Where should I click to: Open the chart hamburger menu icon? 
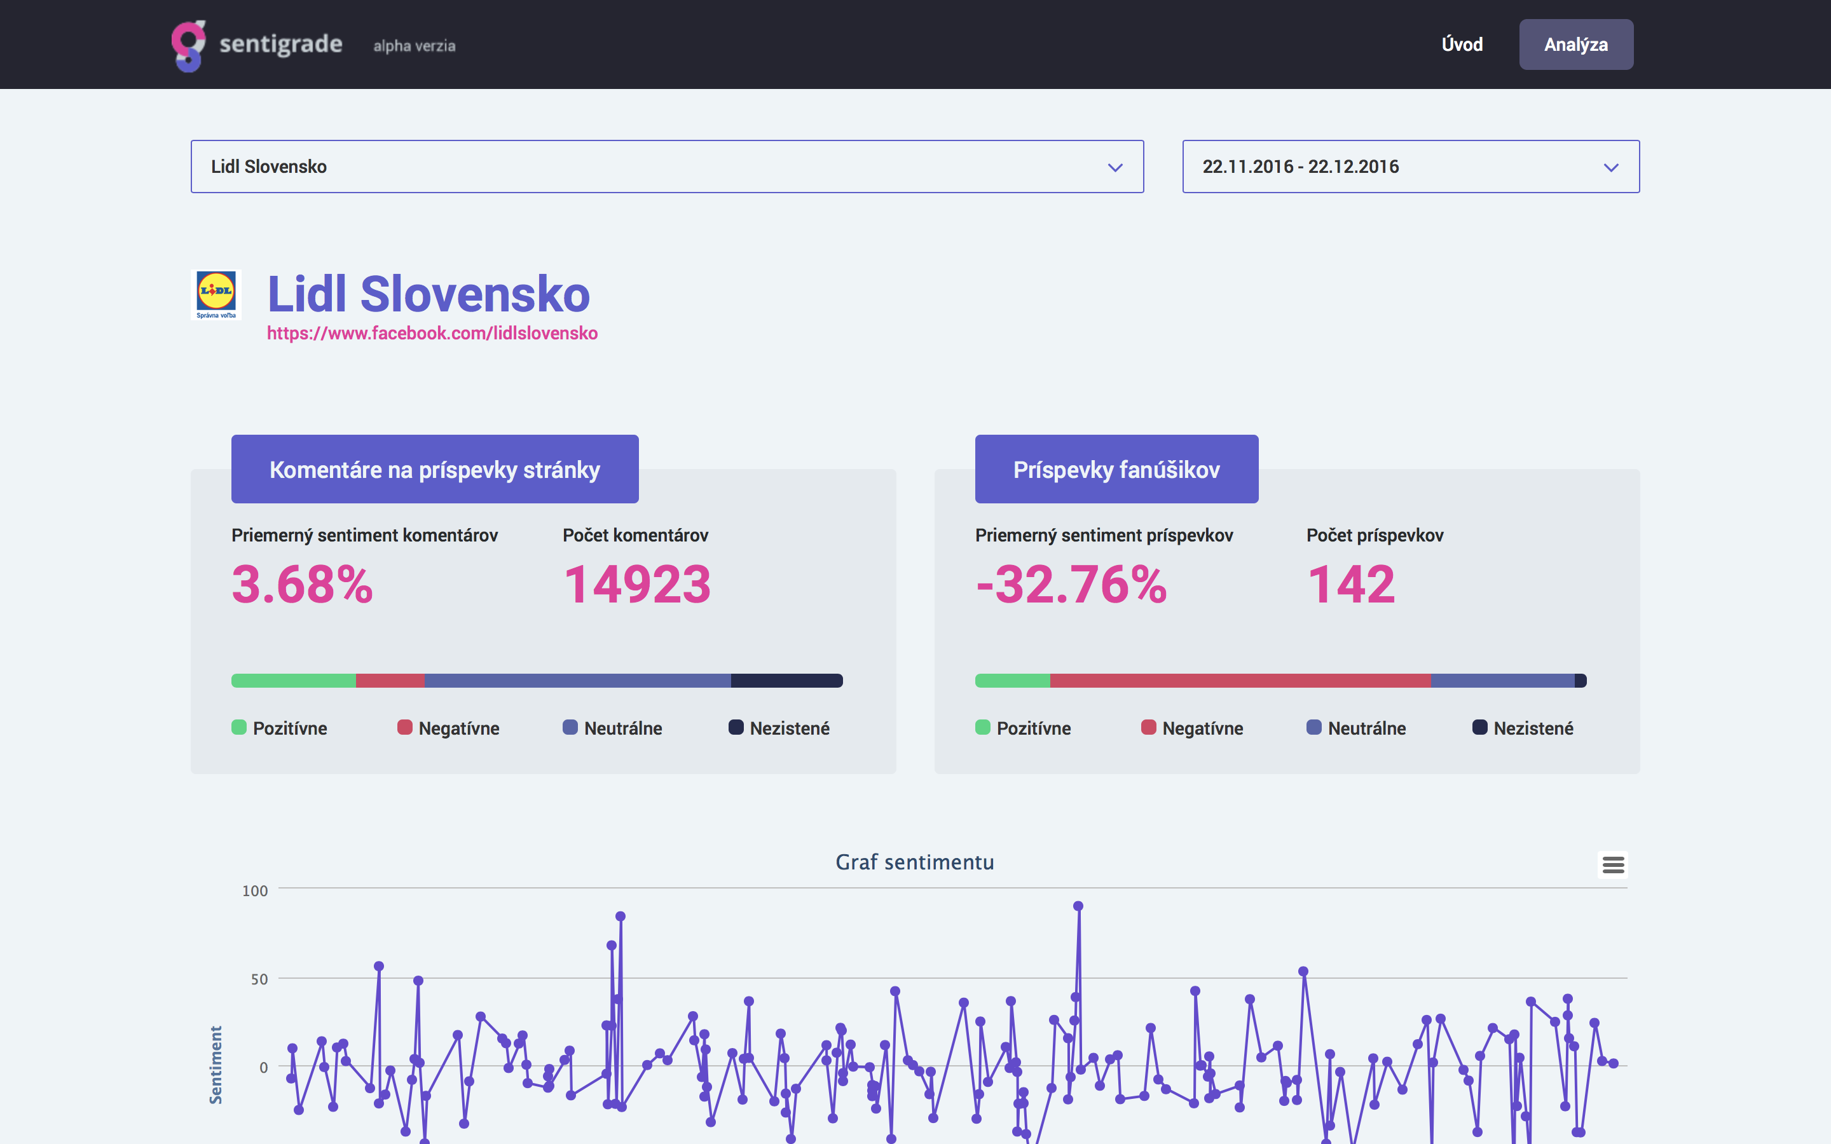1613,864
